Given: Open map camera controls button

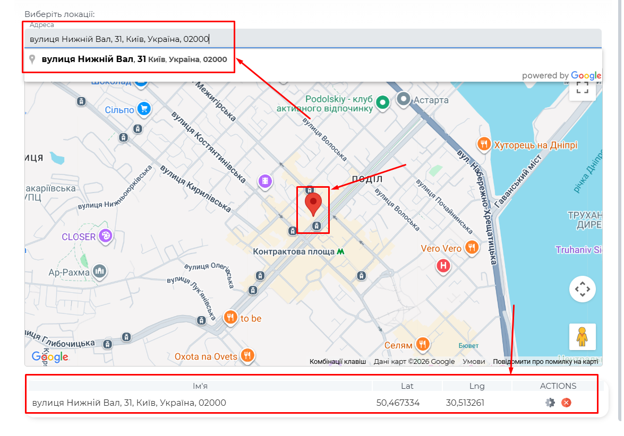Looking at the screenshot, I should [583, 289].
